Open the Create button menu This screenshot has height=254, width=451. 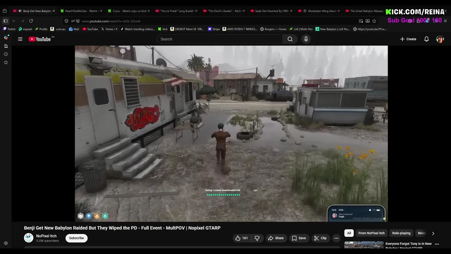pos(408,39)
